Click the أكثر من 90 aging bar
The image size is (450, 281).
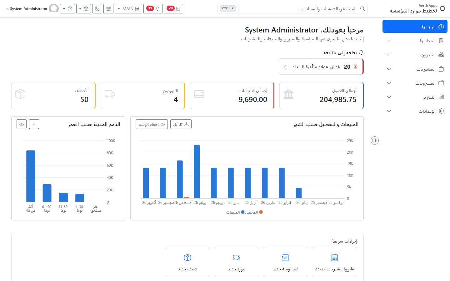(31, 176)
